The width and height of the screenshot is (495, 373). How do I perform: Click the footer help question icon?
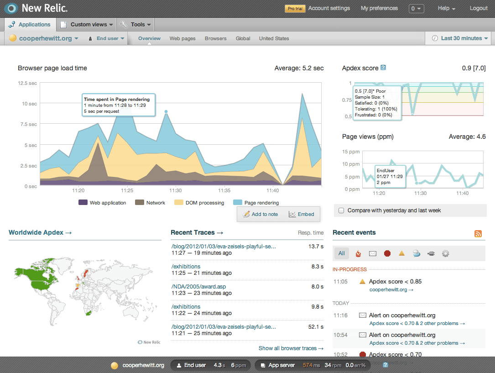pyautogui.click(x=386, y=365)
